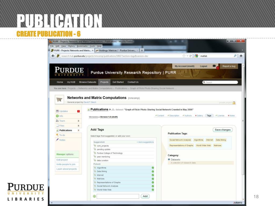This screenshot has height=206, width=275.
Task: Open the Edit menu
Action: tap(57, 46)
